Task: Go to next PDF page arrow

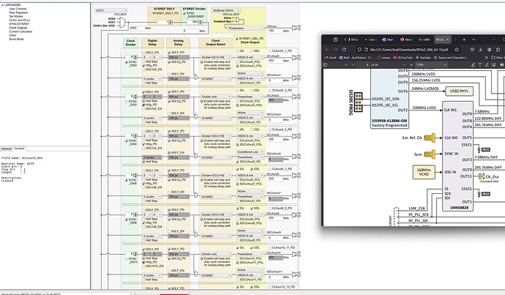Action: [353, 64]
